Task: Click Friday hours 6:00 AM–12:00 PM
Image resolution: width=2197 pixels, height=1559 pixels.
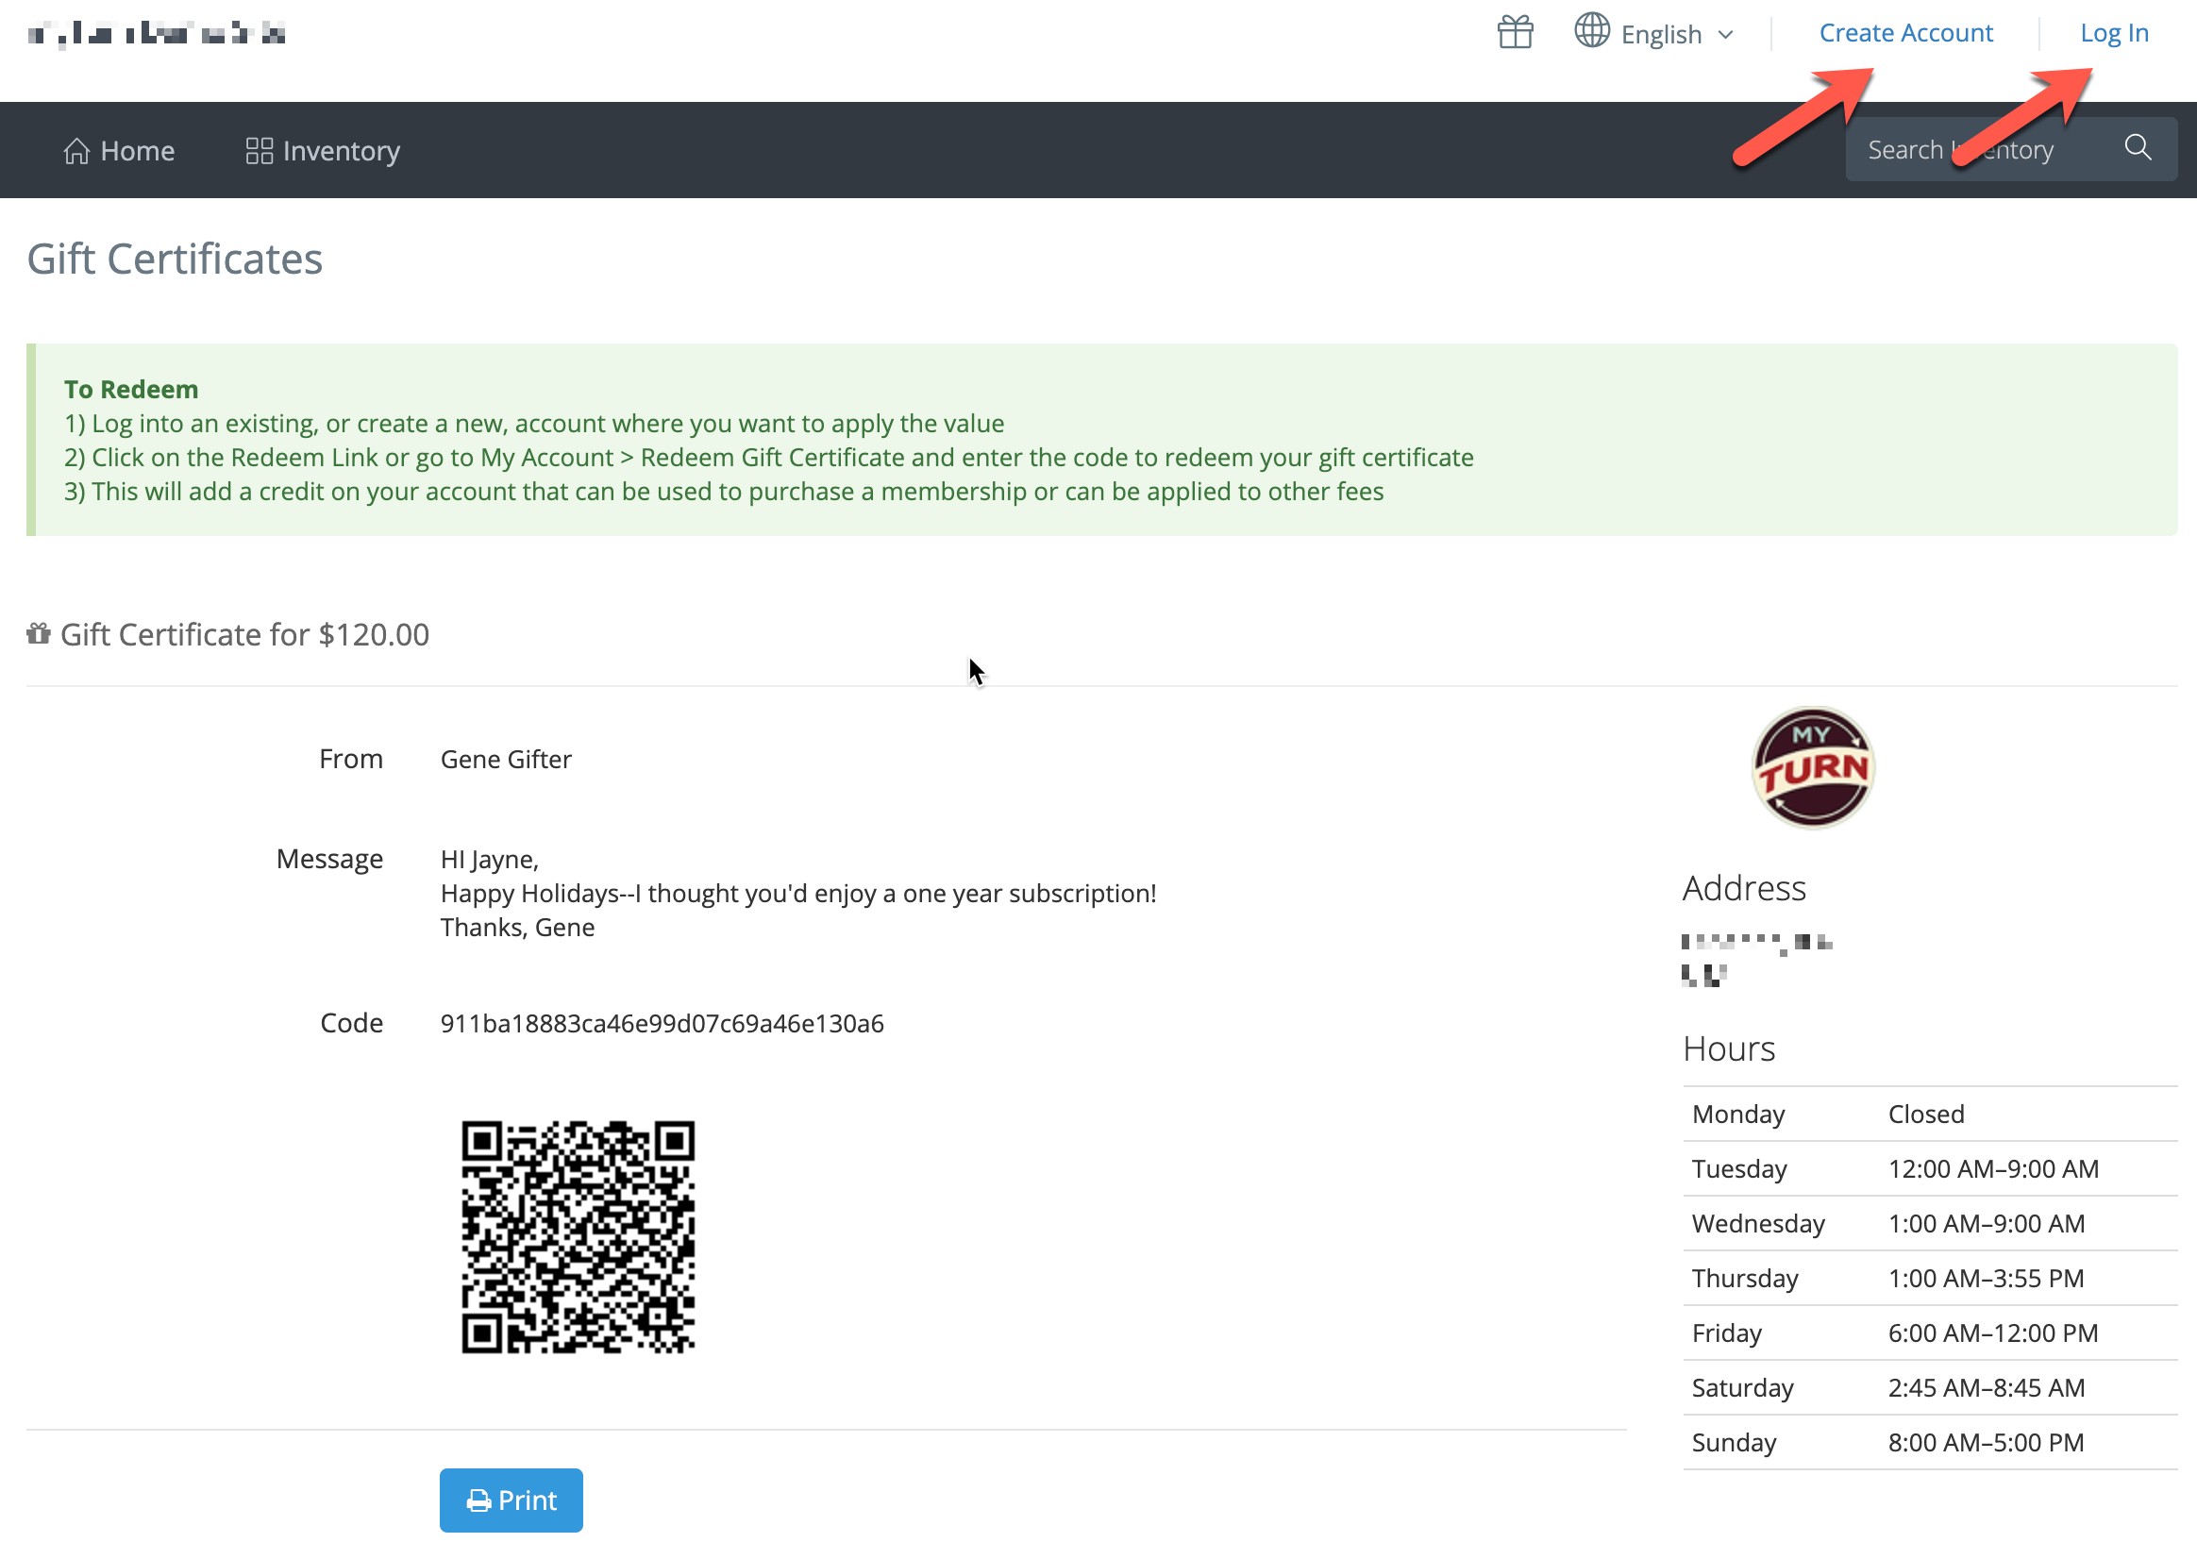Action: 1992,1333
